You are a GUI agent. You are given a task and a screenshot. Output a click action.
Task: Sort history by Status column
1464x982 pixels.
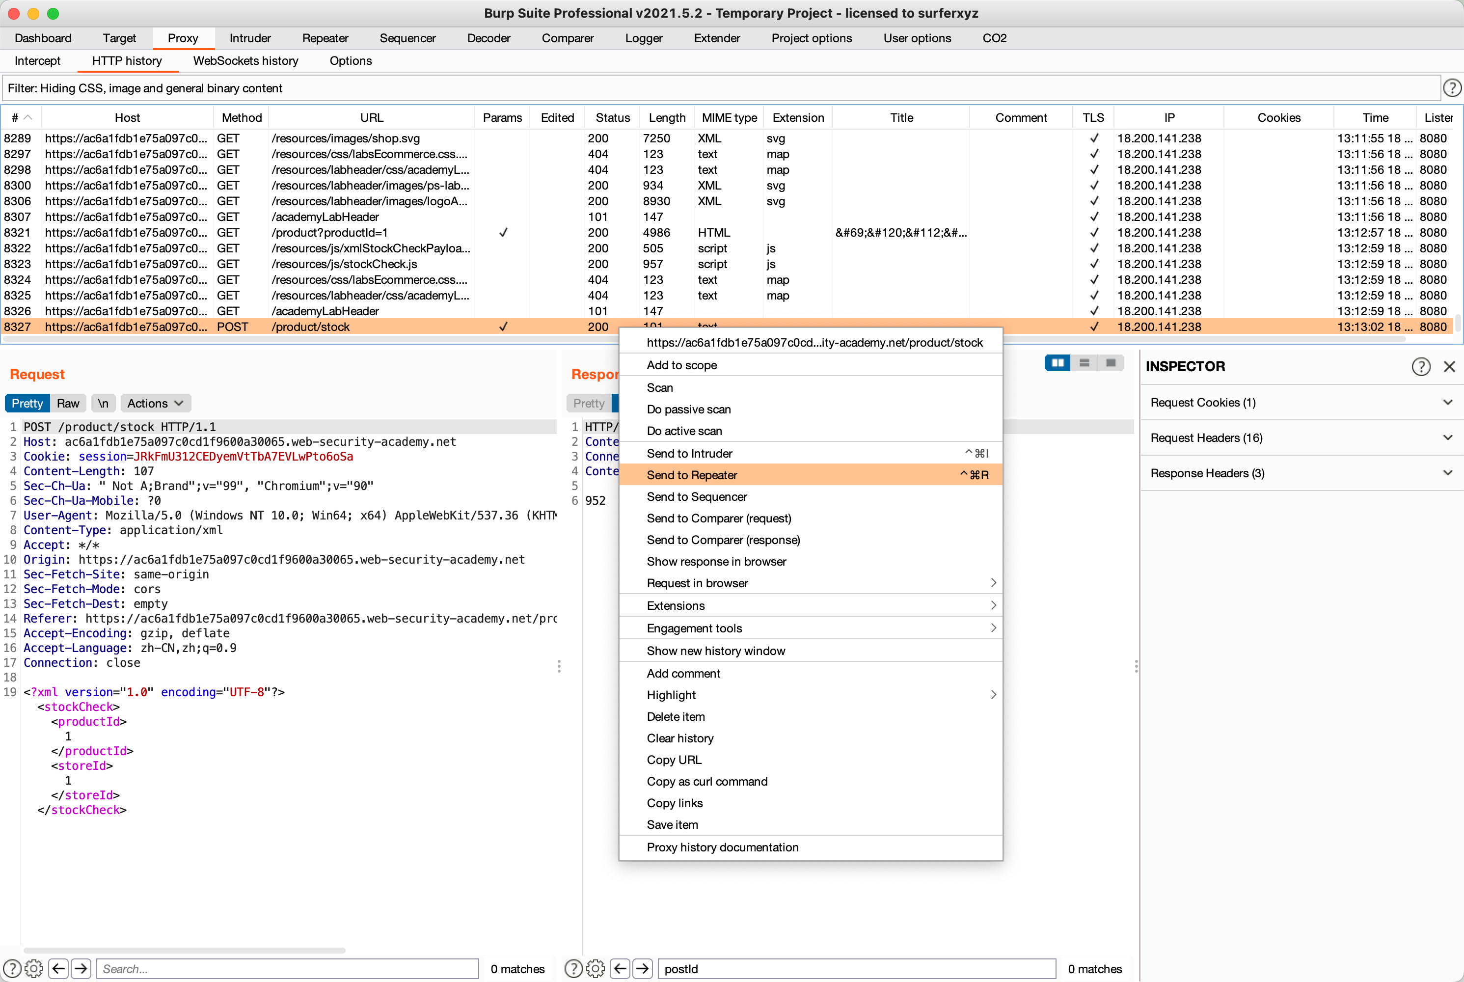pyautogui.click(x=612, y=118)
